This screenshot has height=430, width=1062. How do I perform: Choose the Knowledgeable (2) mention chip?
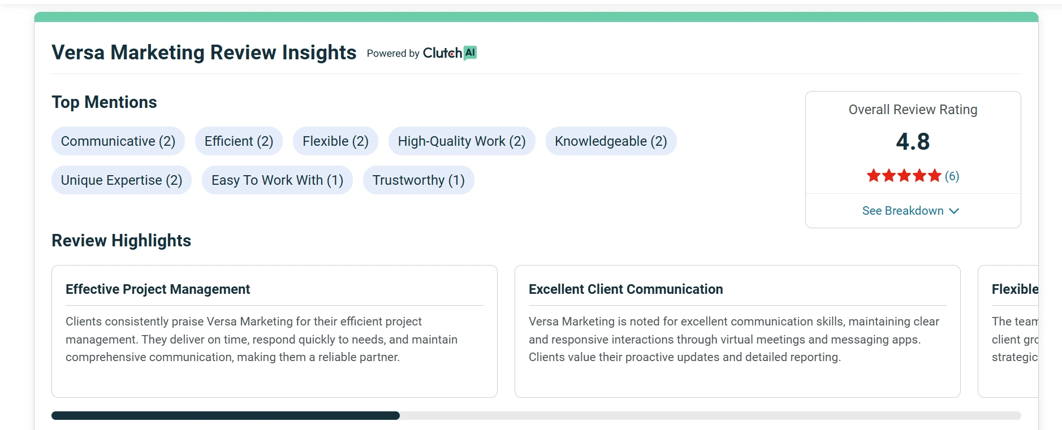(x=611, y=141)
